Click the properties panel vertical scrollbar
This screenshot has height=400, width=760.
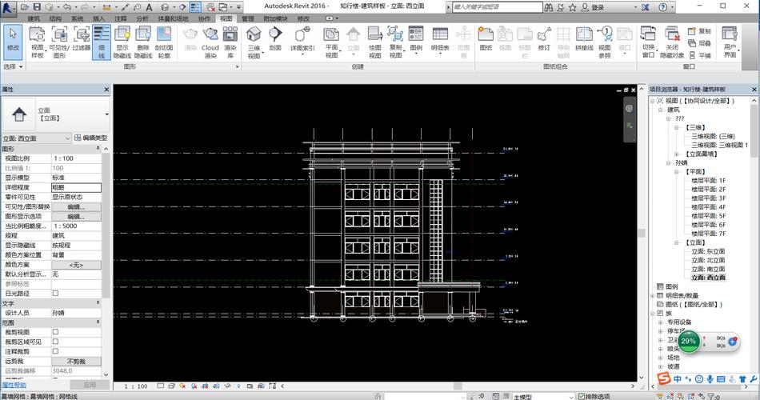pos(106,226)
